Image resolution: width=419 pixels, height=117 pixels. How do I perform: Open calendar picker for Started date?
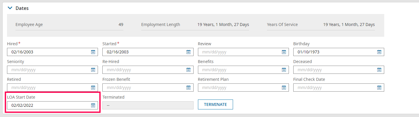coord(188,52)
